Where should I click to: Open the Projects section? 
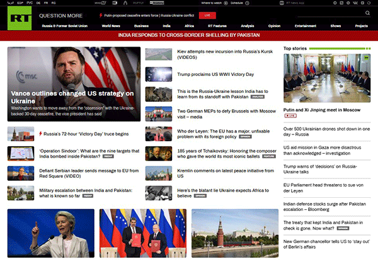pyautogui.click(x=362, y=26)
